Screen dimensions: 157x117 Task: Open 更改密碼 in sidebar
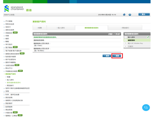click(9, 97)
